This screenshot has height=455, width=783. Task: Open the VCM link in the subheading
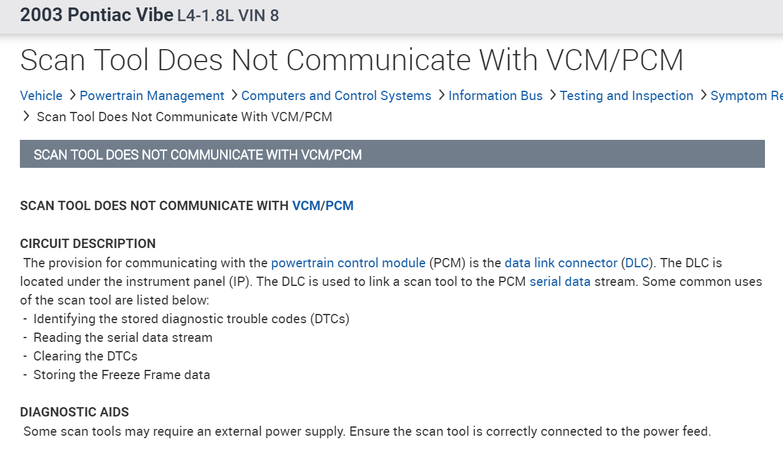click(306, 206)
